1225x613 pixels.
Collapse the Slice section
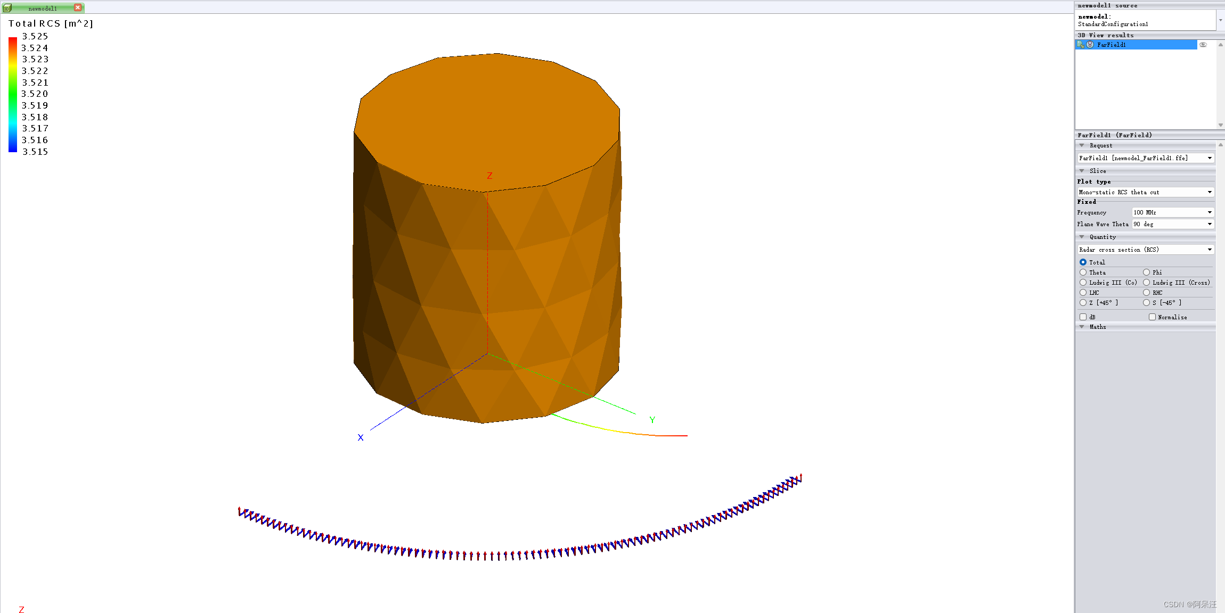(1082, 171)
